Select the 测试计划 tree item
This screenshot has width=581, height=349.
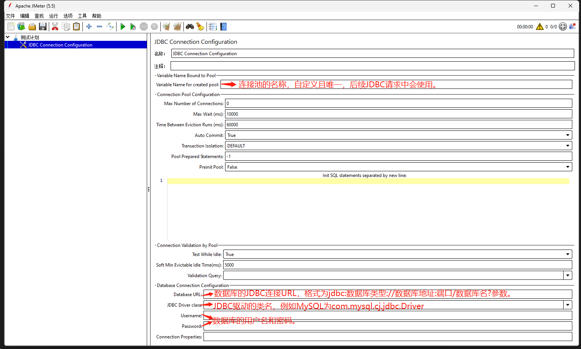tap(30, 37)
